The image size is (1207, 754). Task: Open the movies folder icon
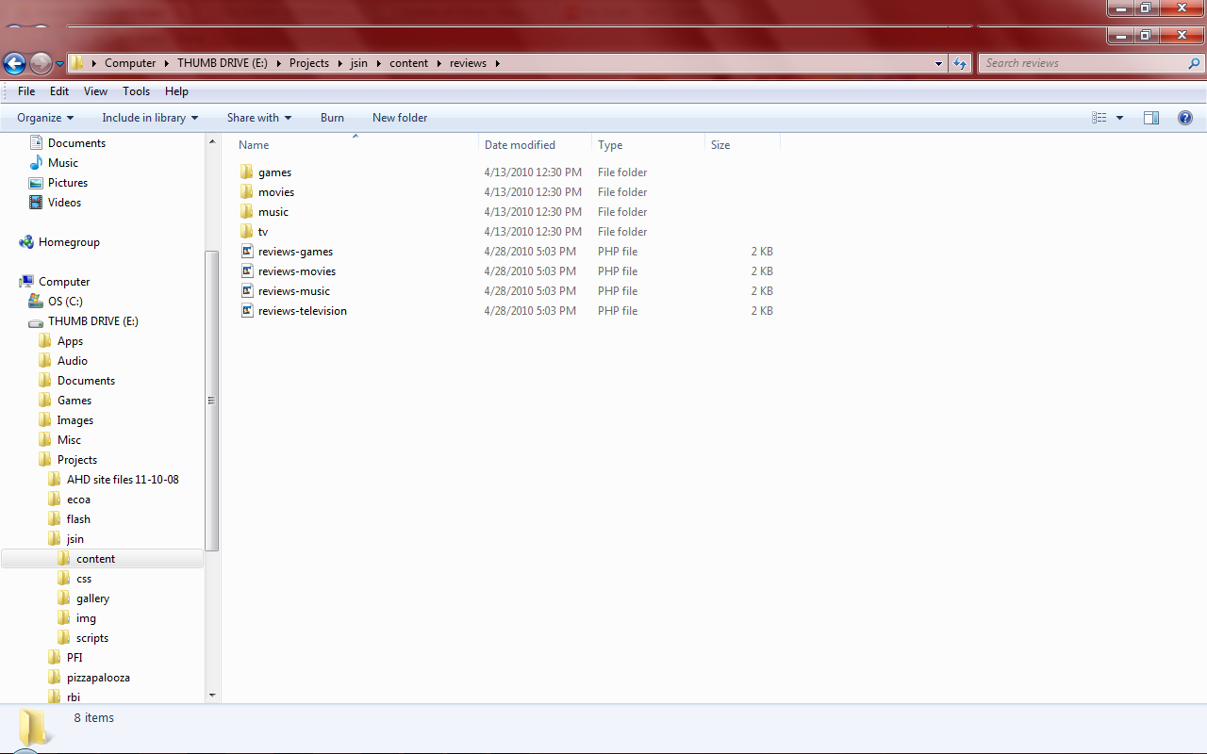tap(247, 192)
